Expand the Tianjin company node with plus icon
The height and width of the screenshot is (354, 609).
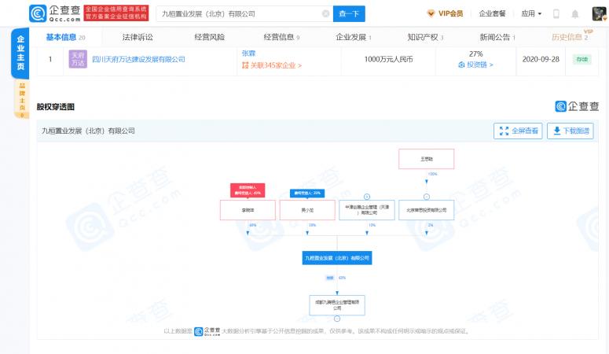pos(367,197)
